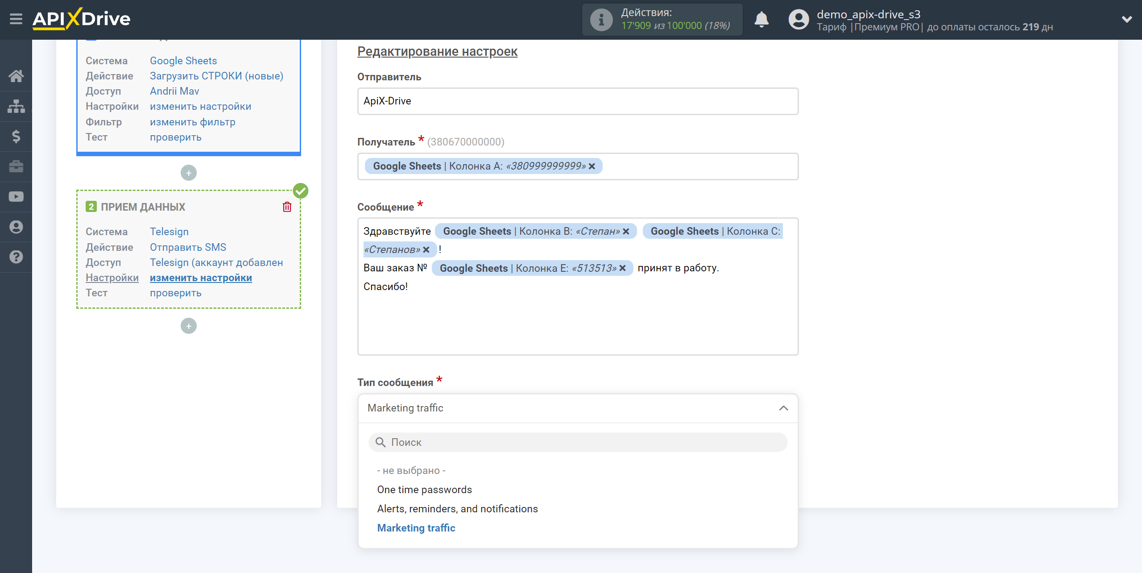Viewport: 1142px width, 573px height.
Task: Open the billing dollar icon
Action: tap(16, 136)
